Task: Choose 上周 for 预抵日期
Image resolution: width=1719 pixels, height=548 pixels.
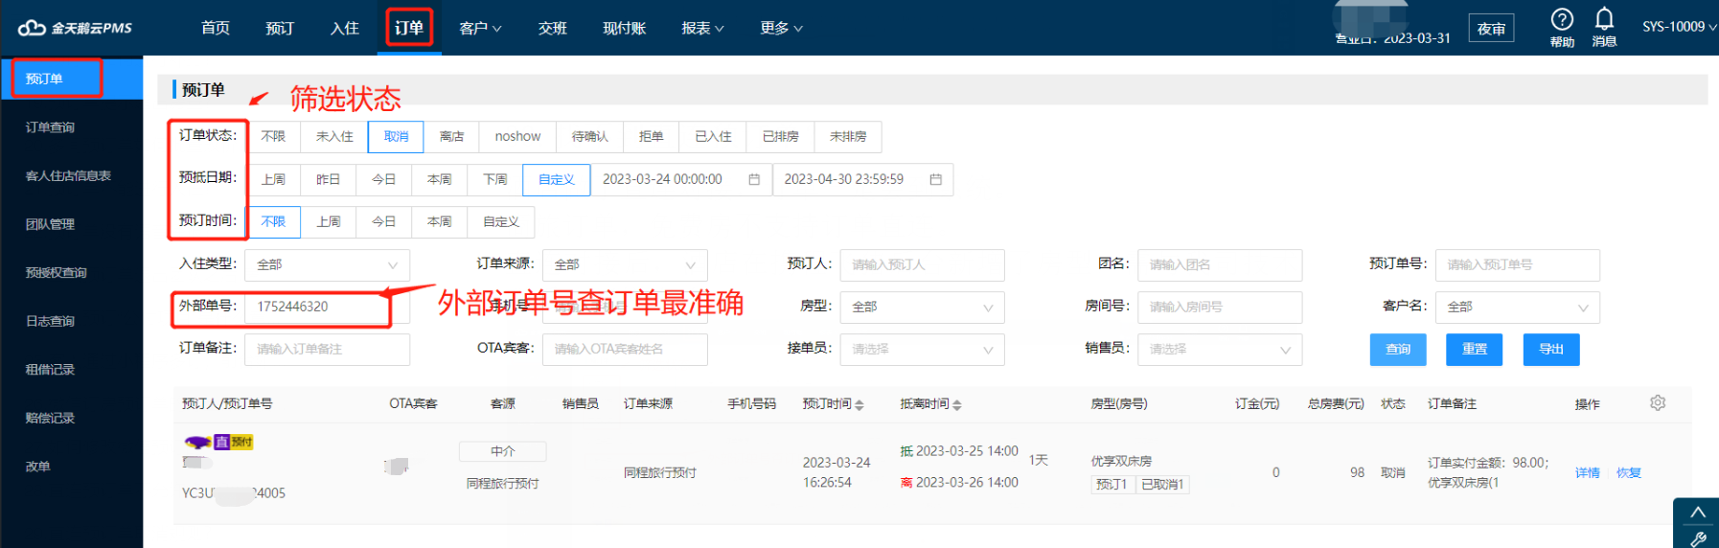Action: coord(273,179)
